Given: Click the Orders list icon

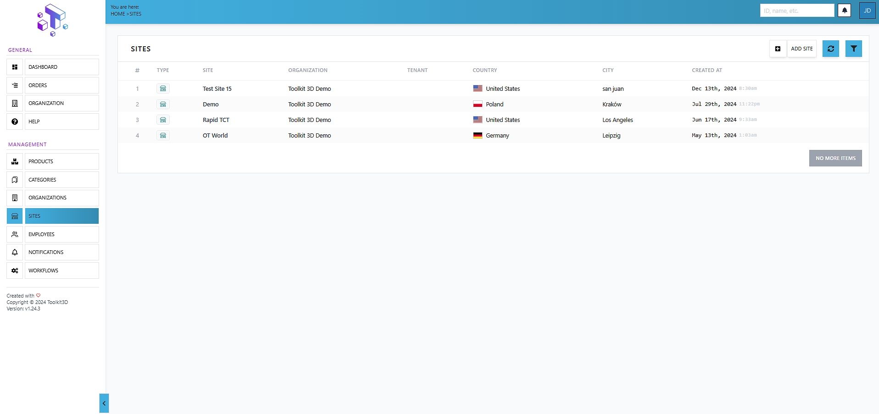Looking at the screenshot, I should tap(15, 85).
